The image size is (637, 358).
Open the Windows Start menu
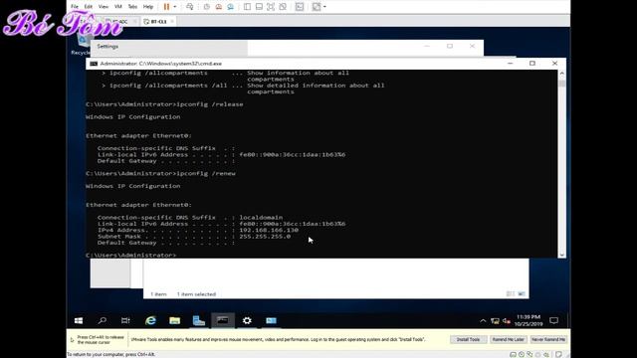coord(79,320)
